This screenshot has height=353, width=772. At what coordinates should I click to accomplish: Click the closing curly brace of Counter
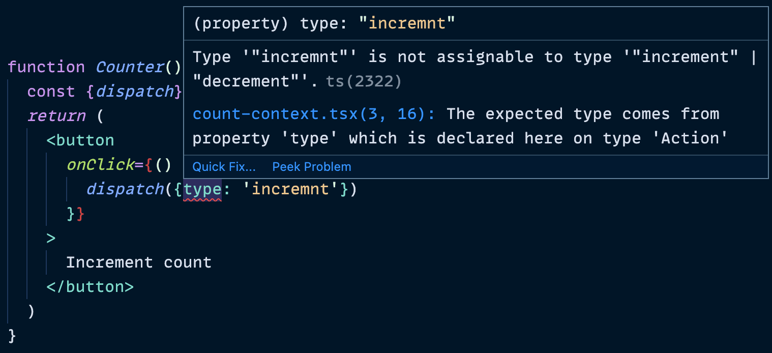[11, 336]
